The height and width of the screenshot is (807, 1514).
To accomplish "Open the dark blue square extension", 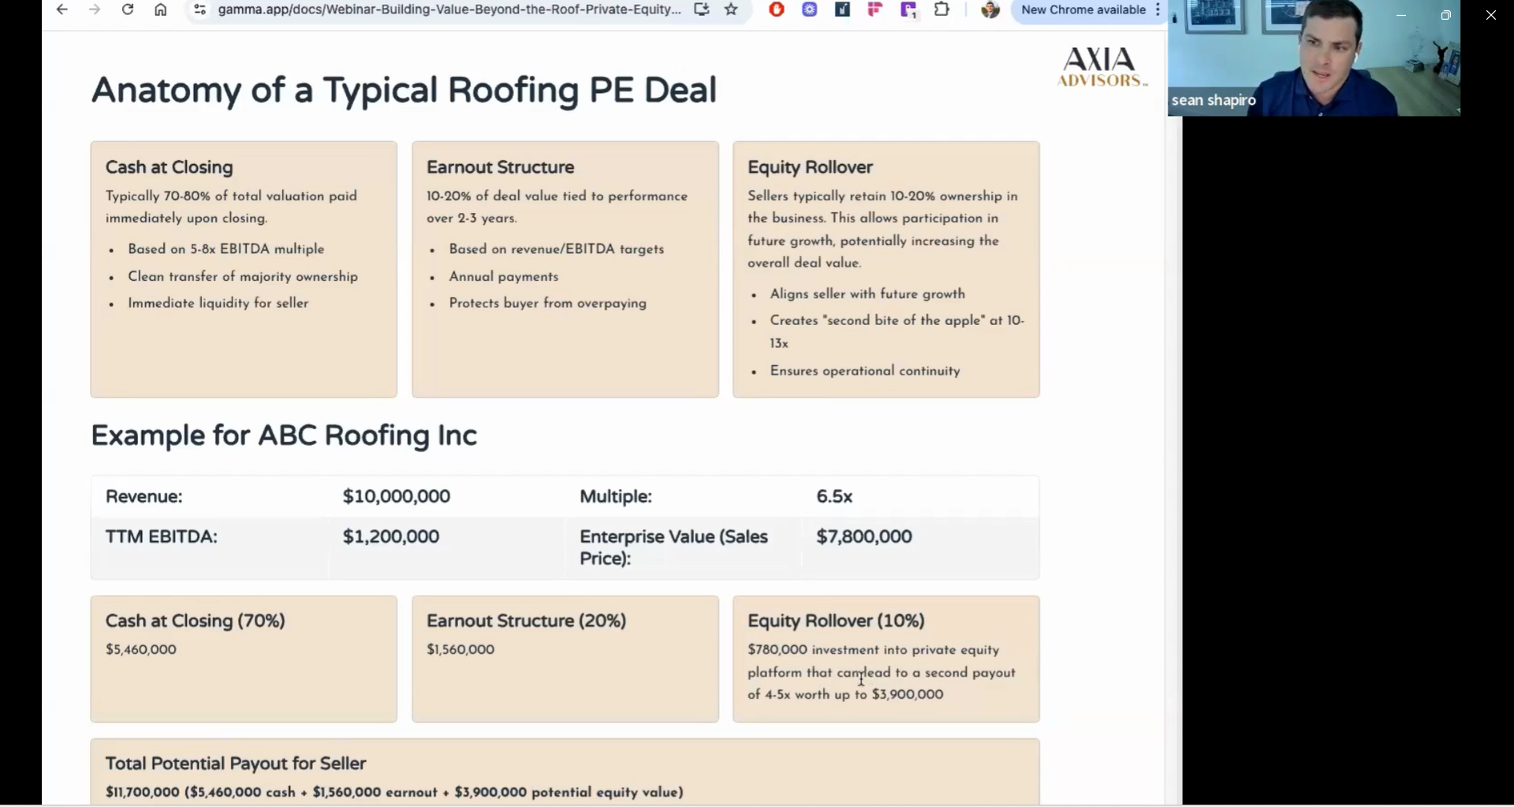I will [x=842, y=9].
